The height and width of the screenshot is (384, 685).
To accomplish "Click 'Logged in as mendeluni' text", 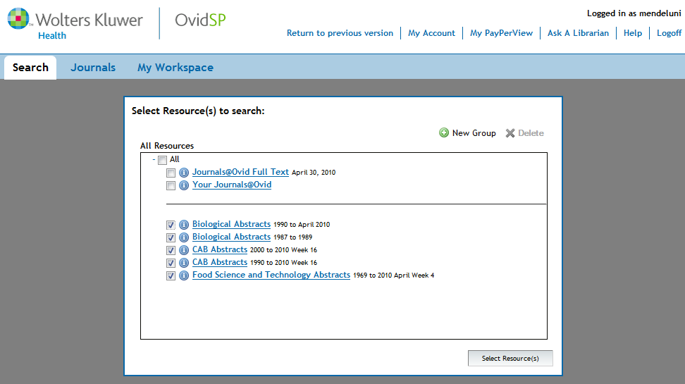I will [x=634, y=13].
